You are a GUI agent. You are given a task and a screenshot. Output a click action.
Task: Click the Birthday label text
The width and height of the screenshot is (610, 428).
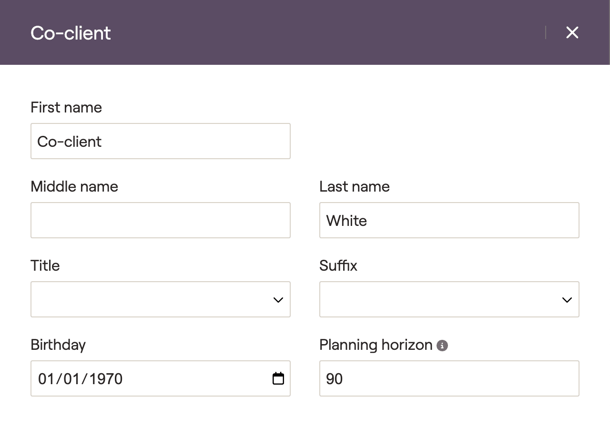58,345
